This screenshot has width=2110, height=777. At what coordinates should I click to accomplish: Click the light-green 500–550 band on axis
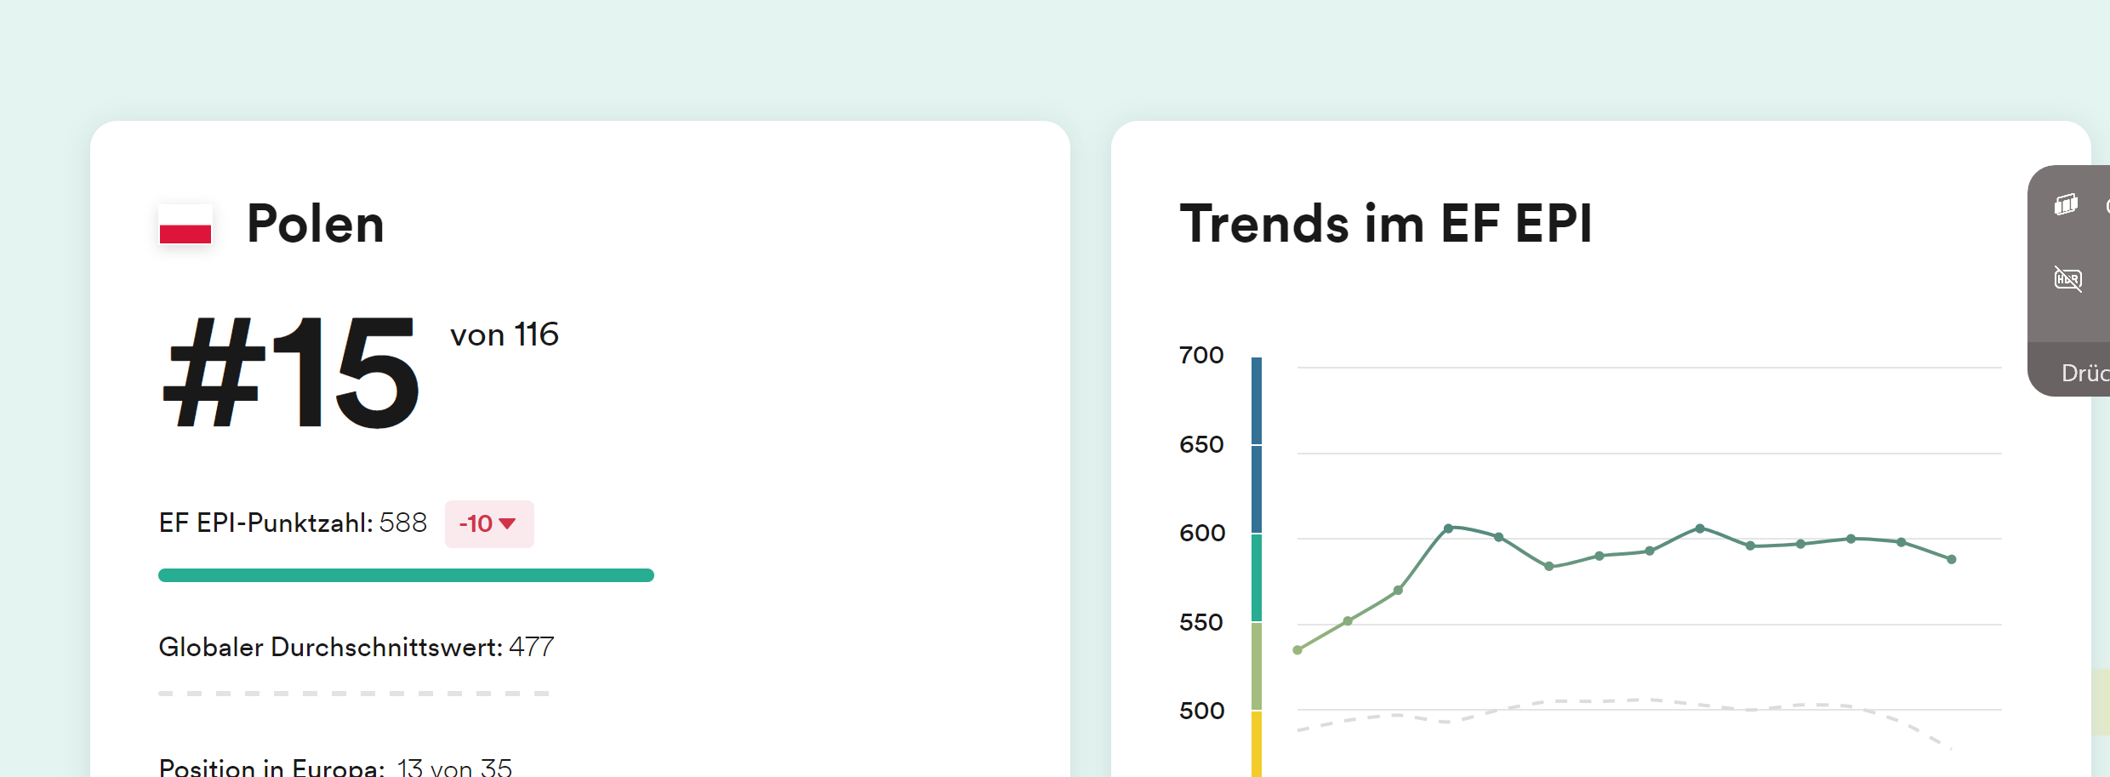click(x=1257, y=666)
